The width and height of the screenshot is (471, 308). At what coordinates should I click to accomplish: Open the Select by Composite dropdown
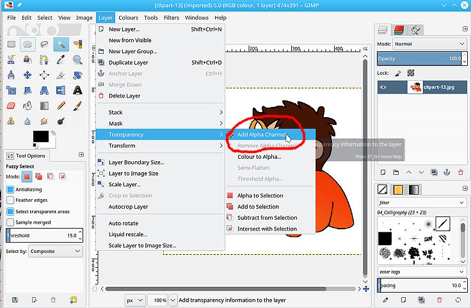pyautogui.click(x=56, y=251)
